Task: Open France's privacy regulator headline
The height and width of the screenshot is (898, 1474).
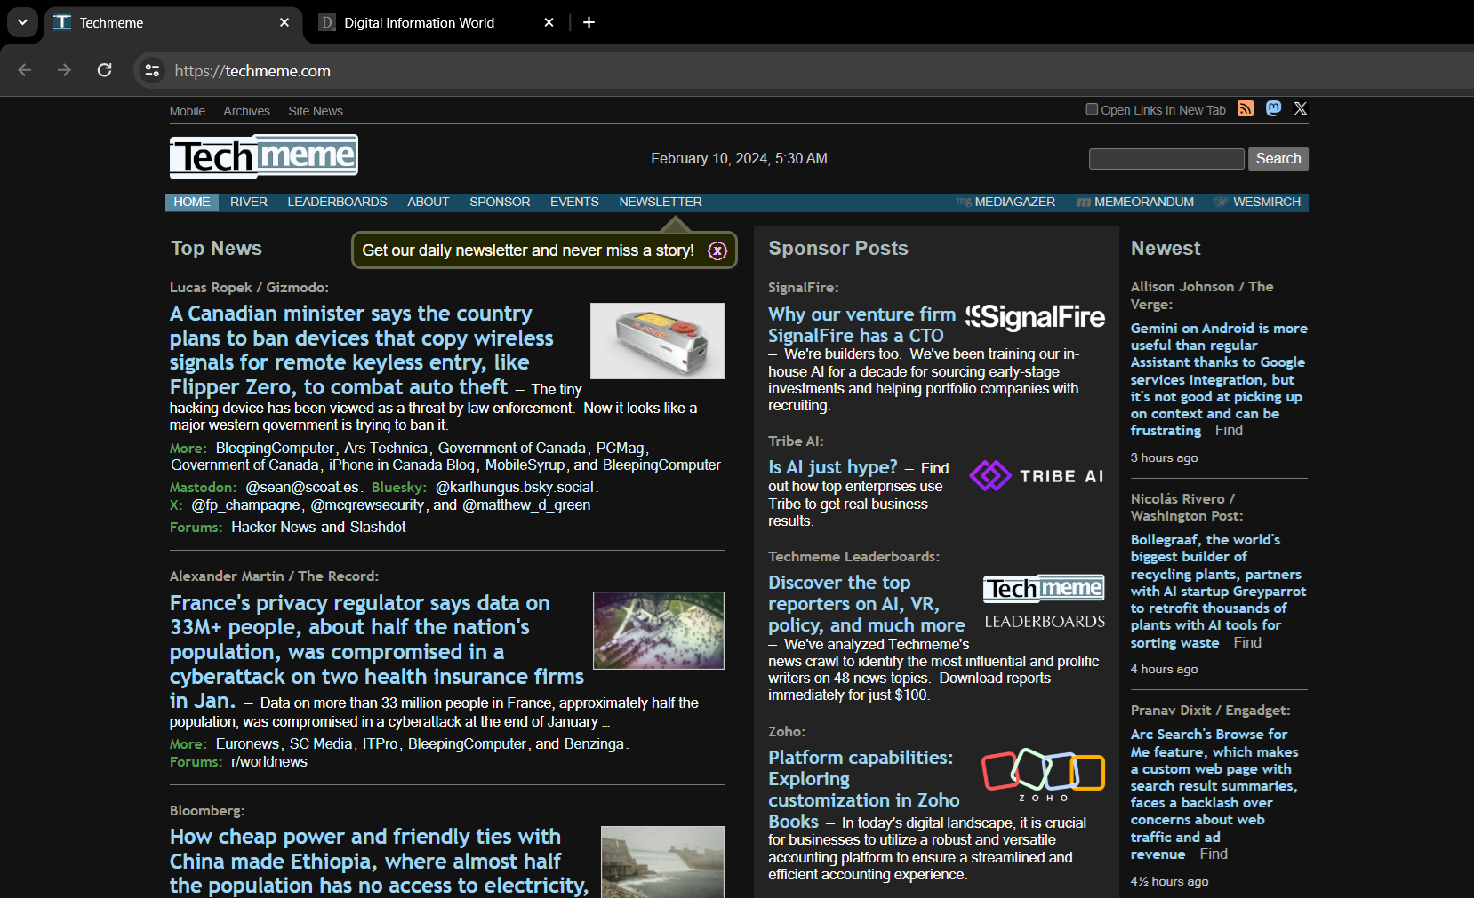Action: point(377,652)
